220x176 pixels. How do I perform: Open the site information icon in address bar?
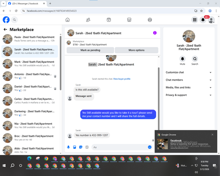pos(23,11)
